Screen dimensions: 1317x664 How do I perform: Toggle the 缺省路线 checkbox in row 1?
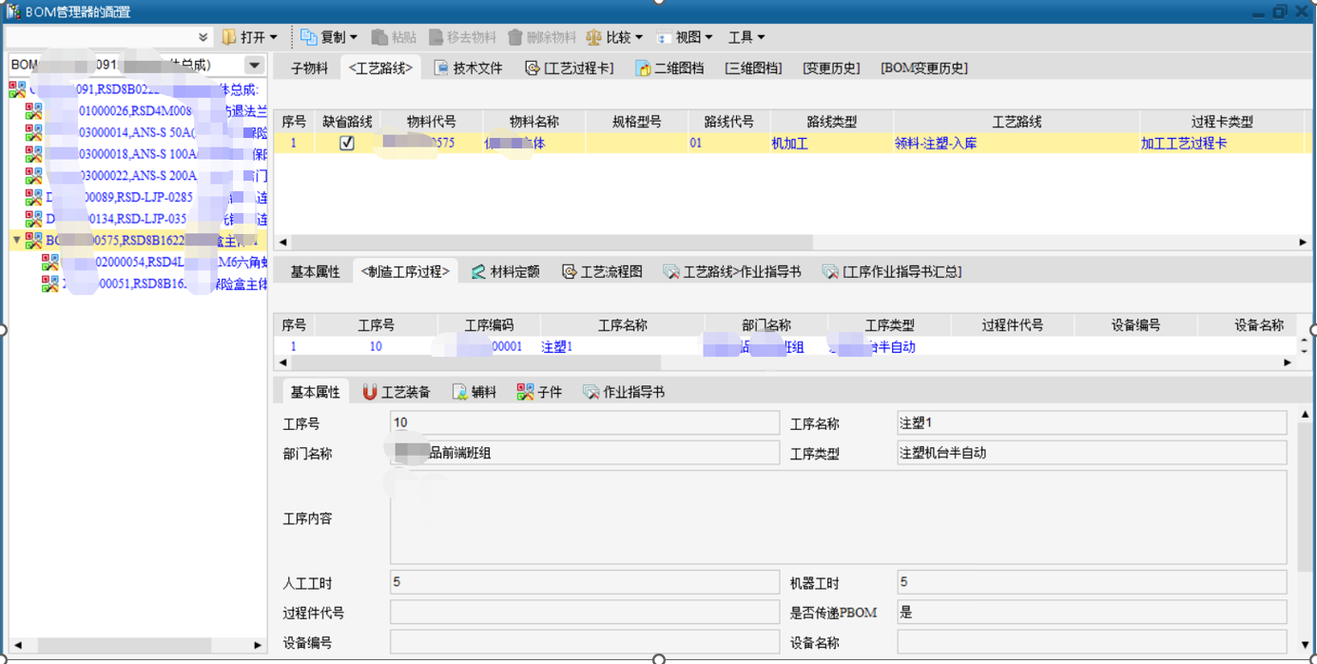[347, 143]
